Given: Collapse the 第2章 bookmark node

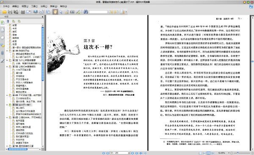Looking at the screenshot, I should pos(7,60).
